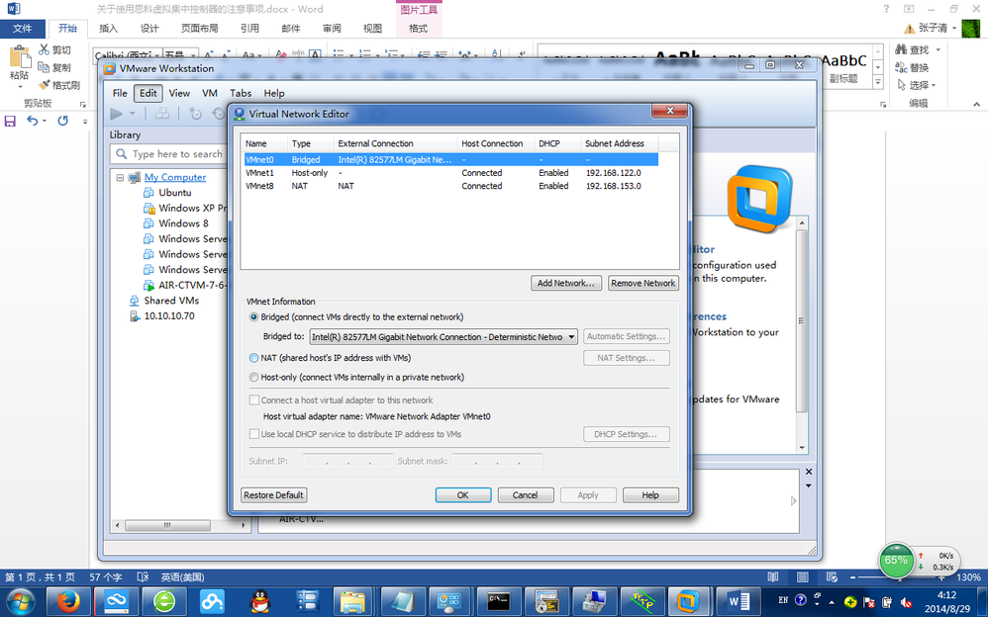This screenshot has height=617, width=988.
Task: Save the Word document with the floppy icon
Action: (x=10, y=121)
